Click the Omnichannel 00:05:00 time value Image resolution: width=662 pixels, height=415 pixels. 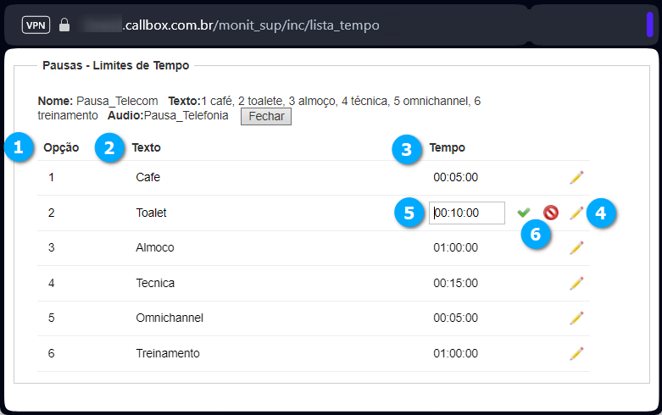(455, 318)
